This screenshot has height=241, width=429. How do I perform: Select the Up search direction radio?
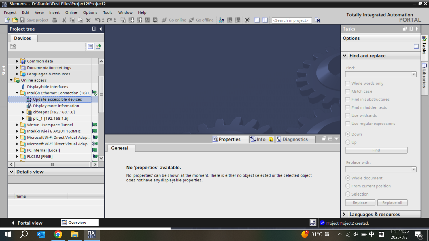click(x=348, y=142)
